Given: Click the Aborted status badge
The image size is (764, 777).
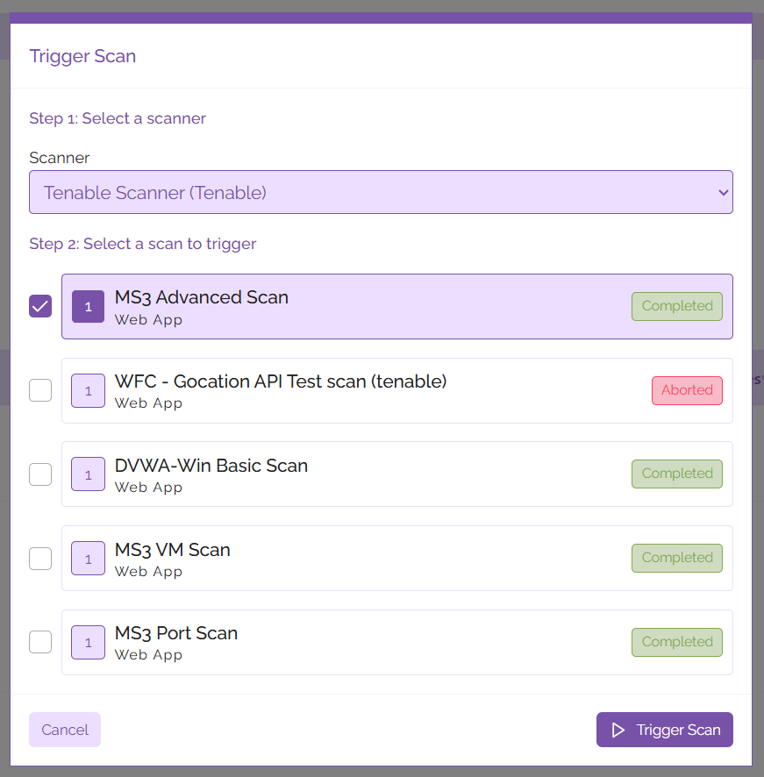Looking at the screenshot, I should (x=687, y=390).
